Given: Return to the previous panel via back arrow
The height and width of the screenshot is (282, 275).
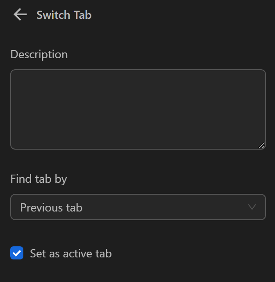Looking at the screenshot, I should click(20, 15).
